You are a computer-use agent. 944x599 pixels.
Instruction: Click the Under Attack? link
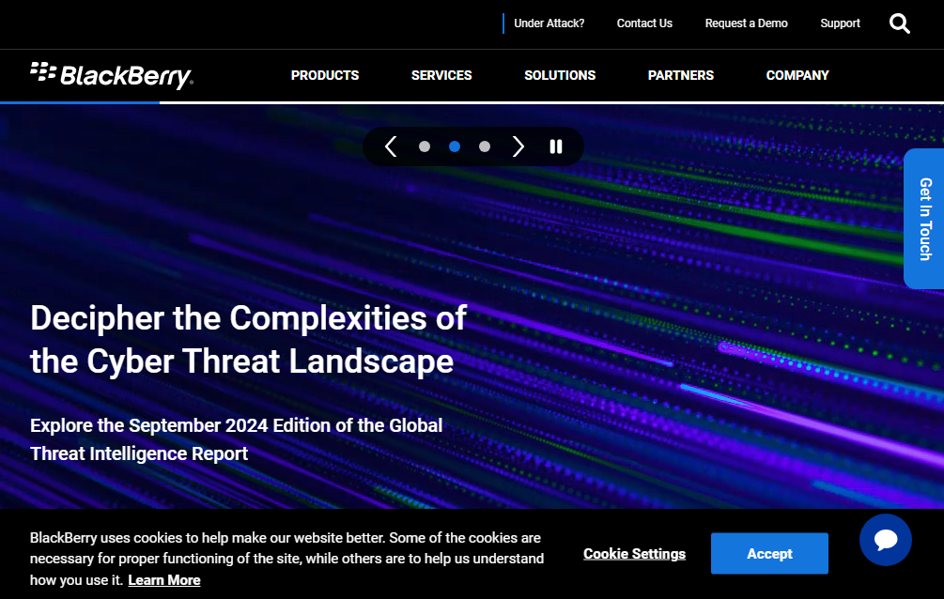[x=549, y=23]
